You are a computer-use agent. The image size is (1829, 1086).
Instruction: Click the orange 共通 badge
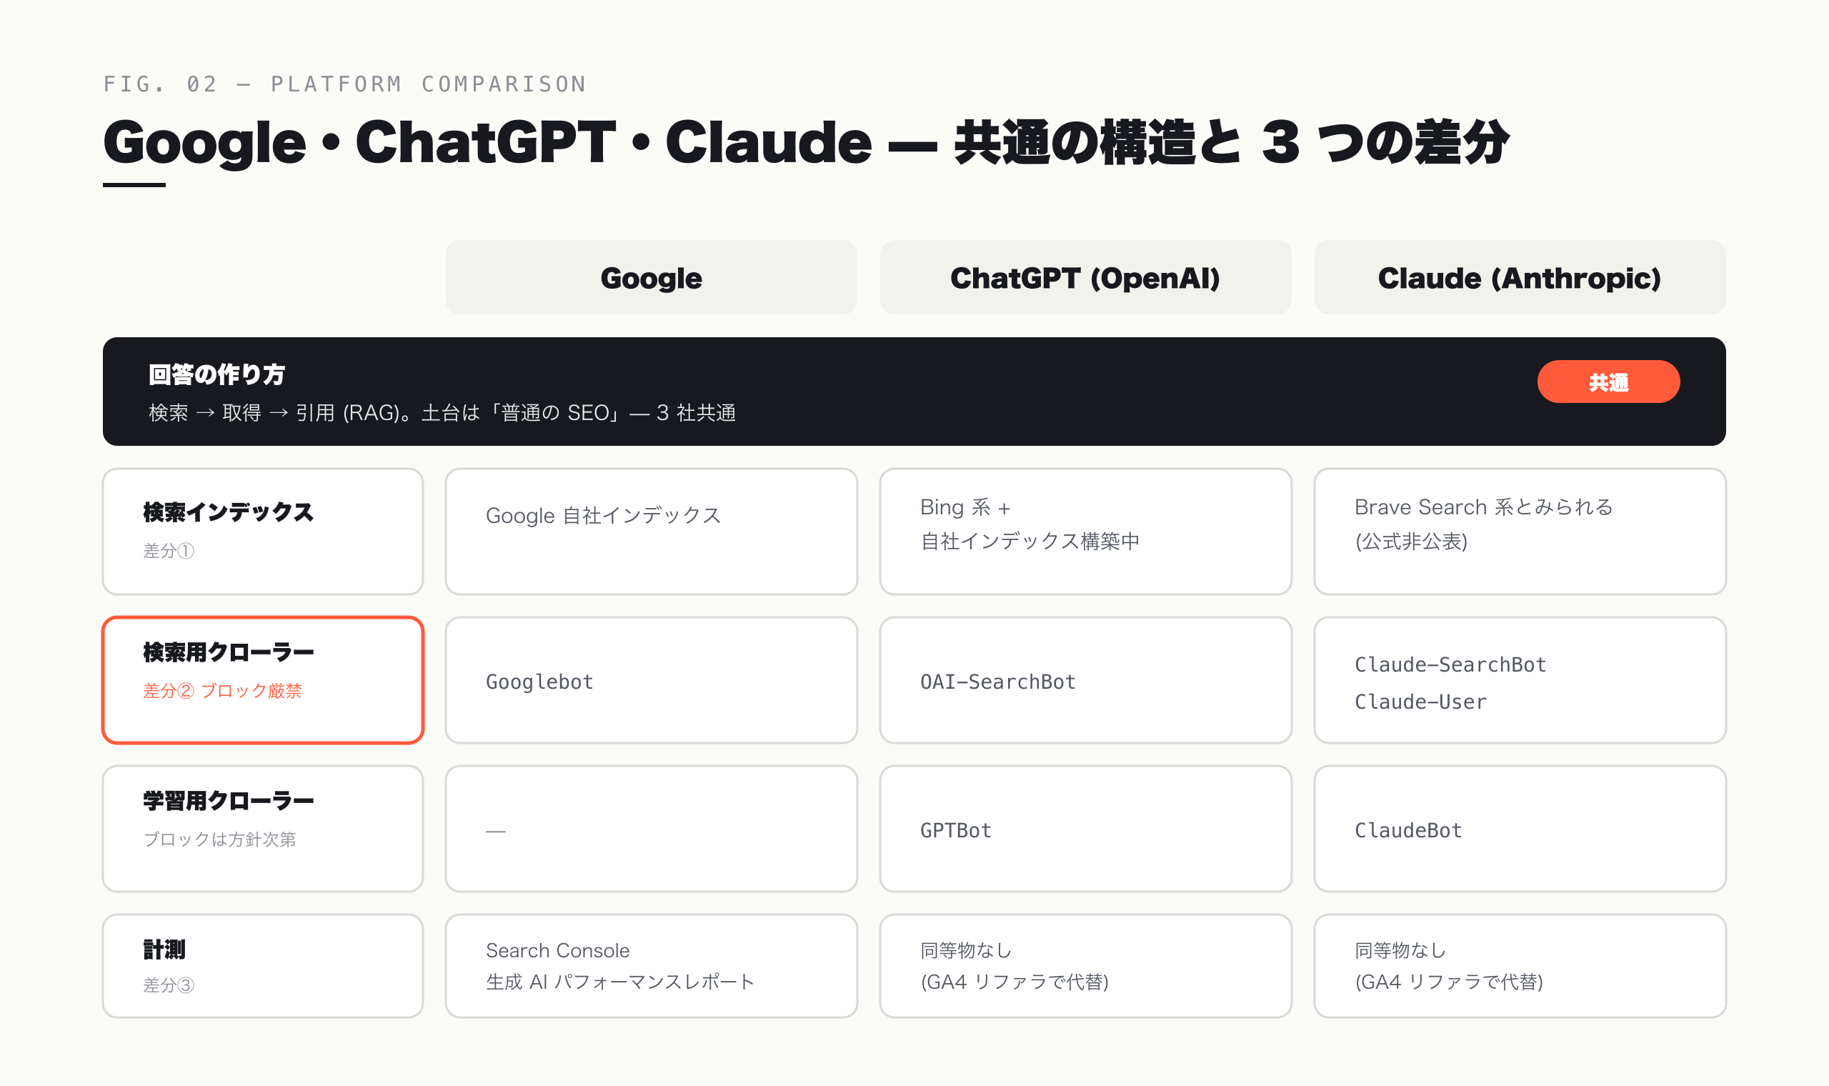click(x=1609, y=382)
